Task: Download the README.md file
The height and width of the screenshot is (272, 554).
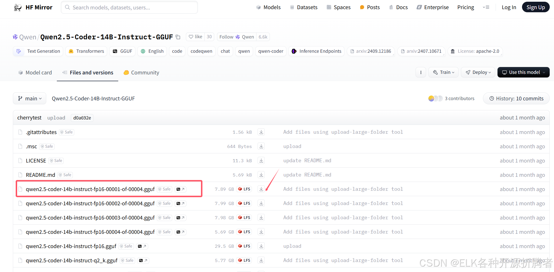Action: click(261, 175)
